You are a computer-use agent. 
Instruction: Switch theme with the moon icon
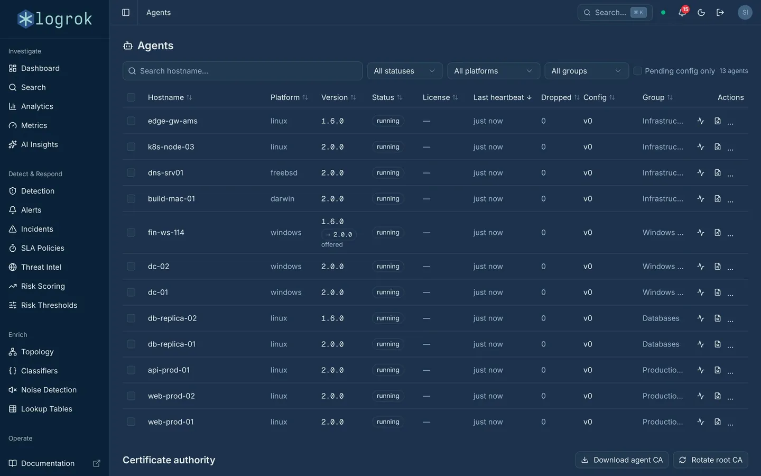701,12
